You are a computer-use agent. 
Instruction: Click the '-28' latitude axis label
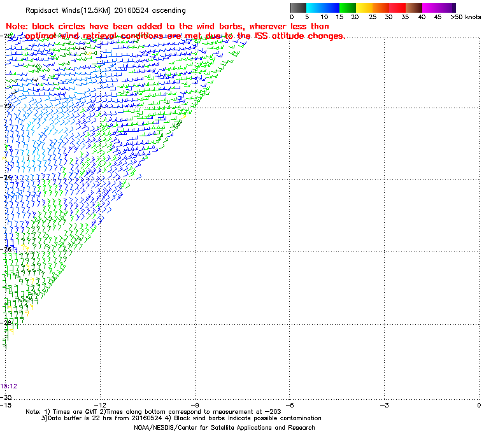tap(6, 323)
